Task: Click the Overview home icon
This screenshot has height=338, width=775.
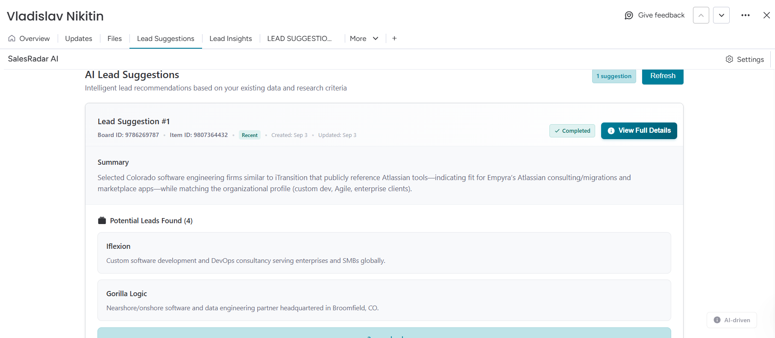Action: [12, 38]
